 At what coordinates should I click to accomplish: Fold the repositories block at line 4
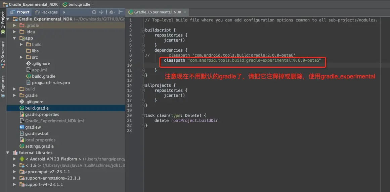tap(143, 35)
